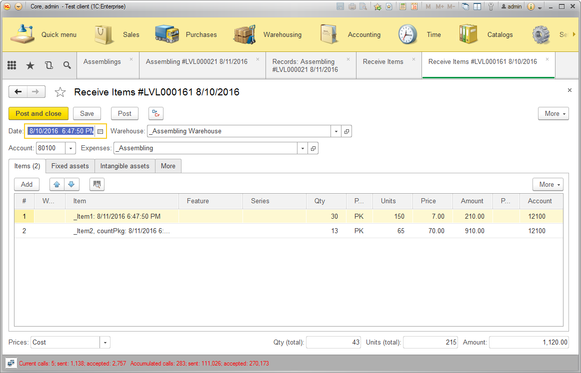
Task: Click Post and close button
Action: [x=38, y=114]
